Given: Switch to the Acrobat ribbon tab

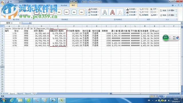Looking at the screenshot, I should [64, 5].
